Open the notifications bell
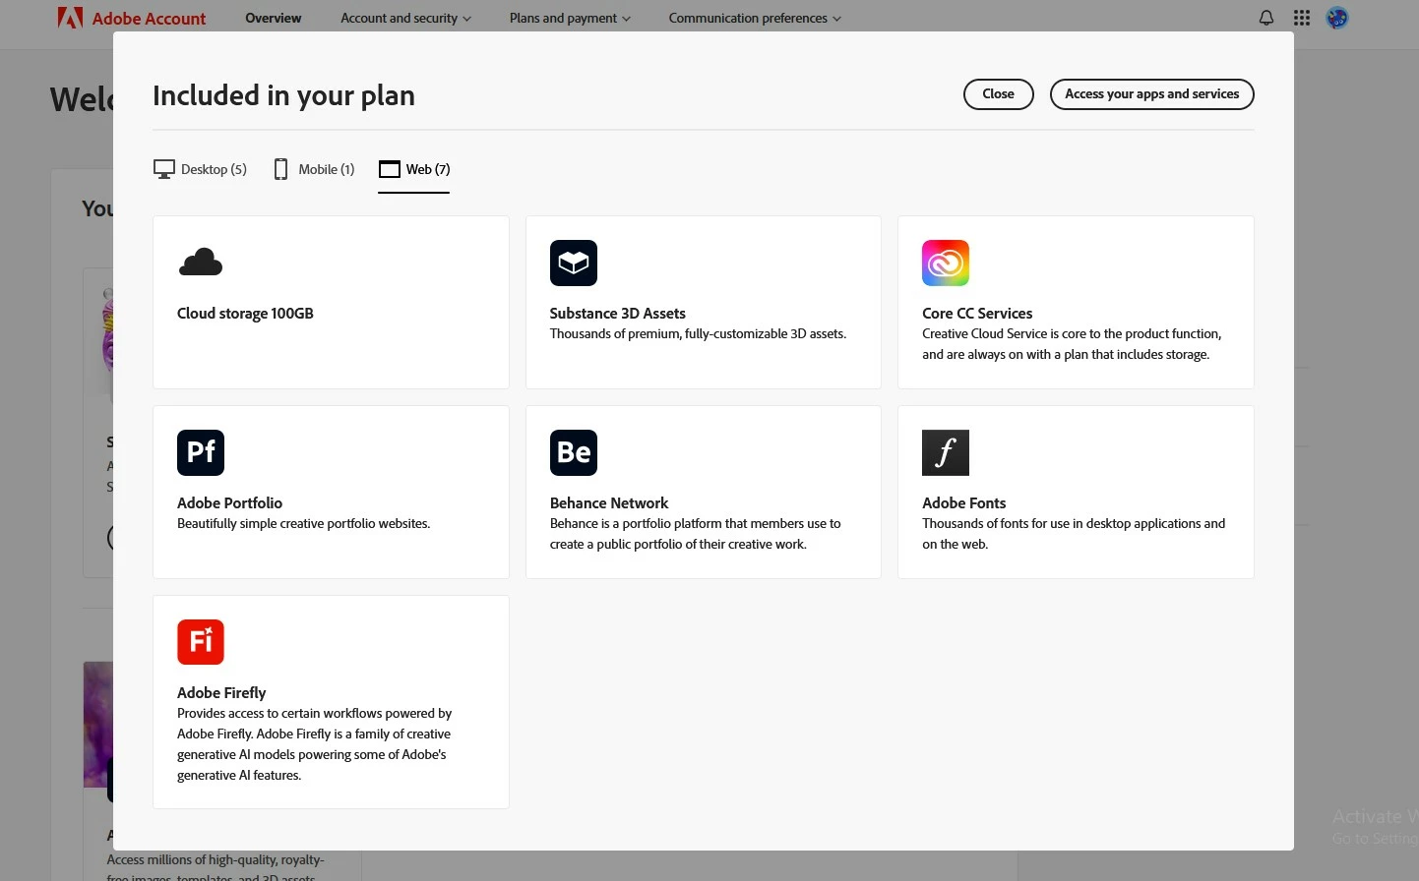Screen dimensions: 1419x881 (x=1266, y=18)
